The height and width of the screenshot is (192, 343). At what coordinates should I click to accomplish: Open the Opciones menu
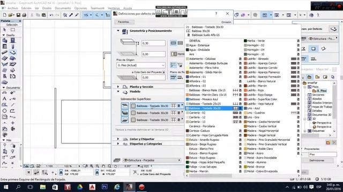[80, 8]
